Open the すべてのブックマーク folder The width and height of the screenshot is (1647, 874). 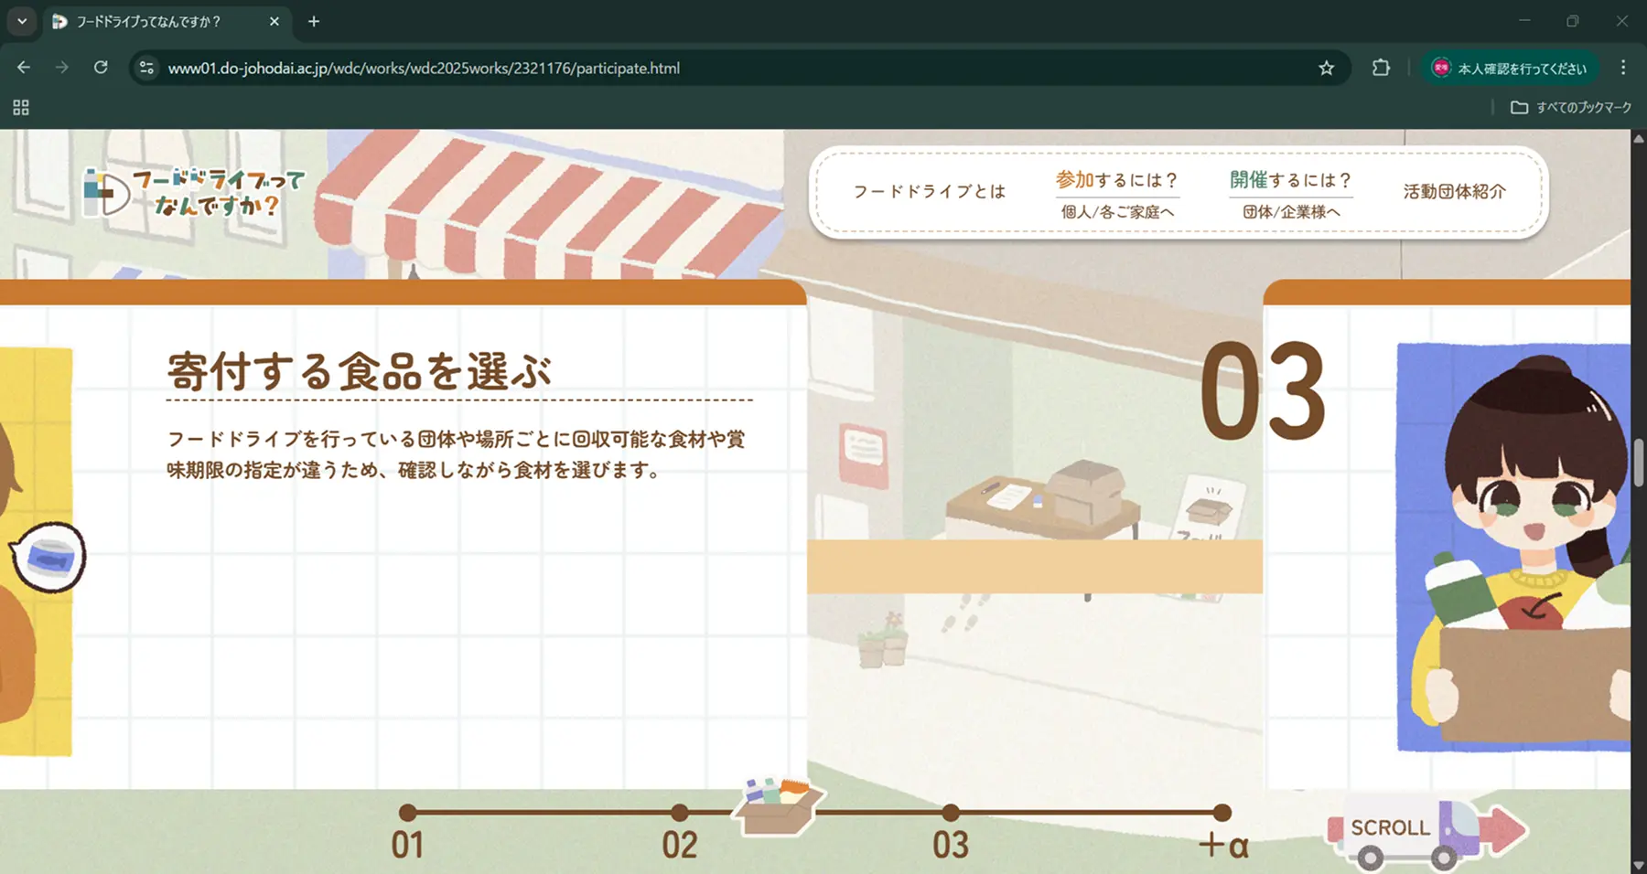tap(1571, 107)
